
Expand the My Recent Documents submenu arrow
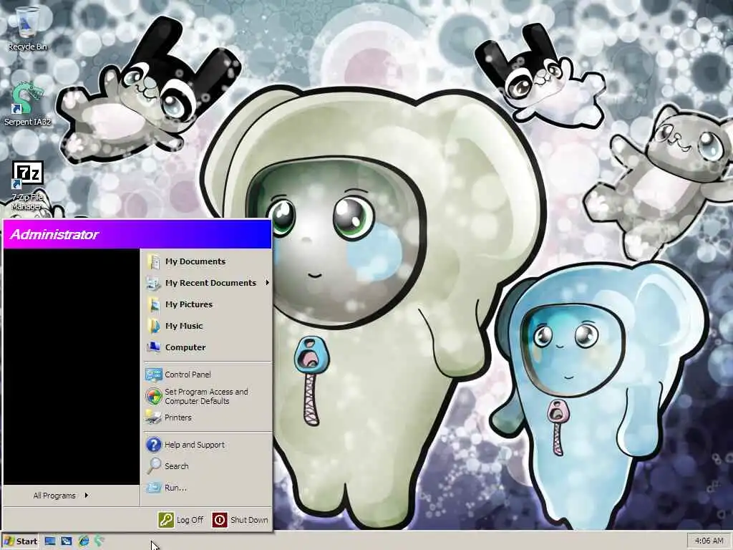tap(267, 282)
